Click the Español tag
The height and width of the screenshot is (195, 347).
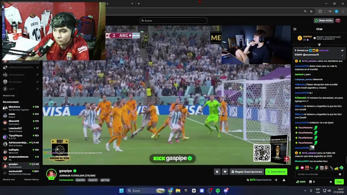pyautogui.click(x=93, y=180)
